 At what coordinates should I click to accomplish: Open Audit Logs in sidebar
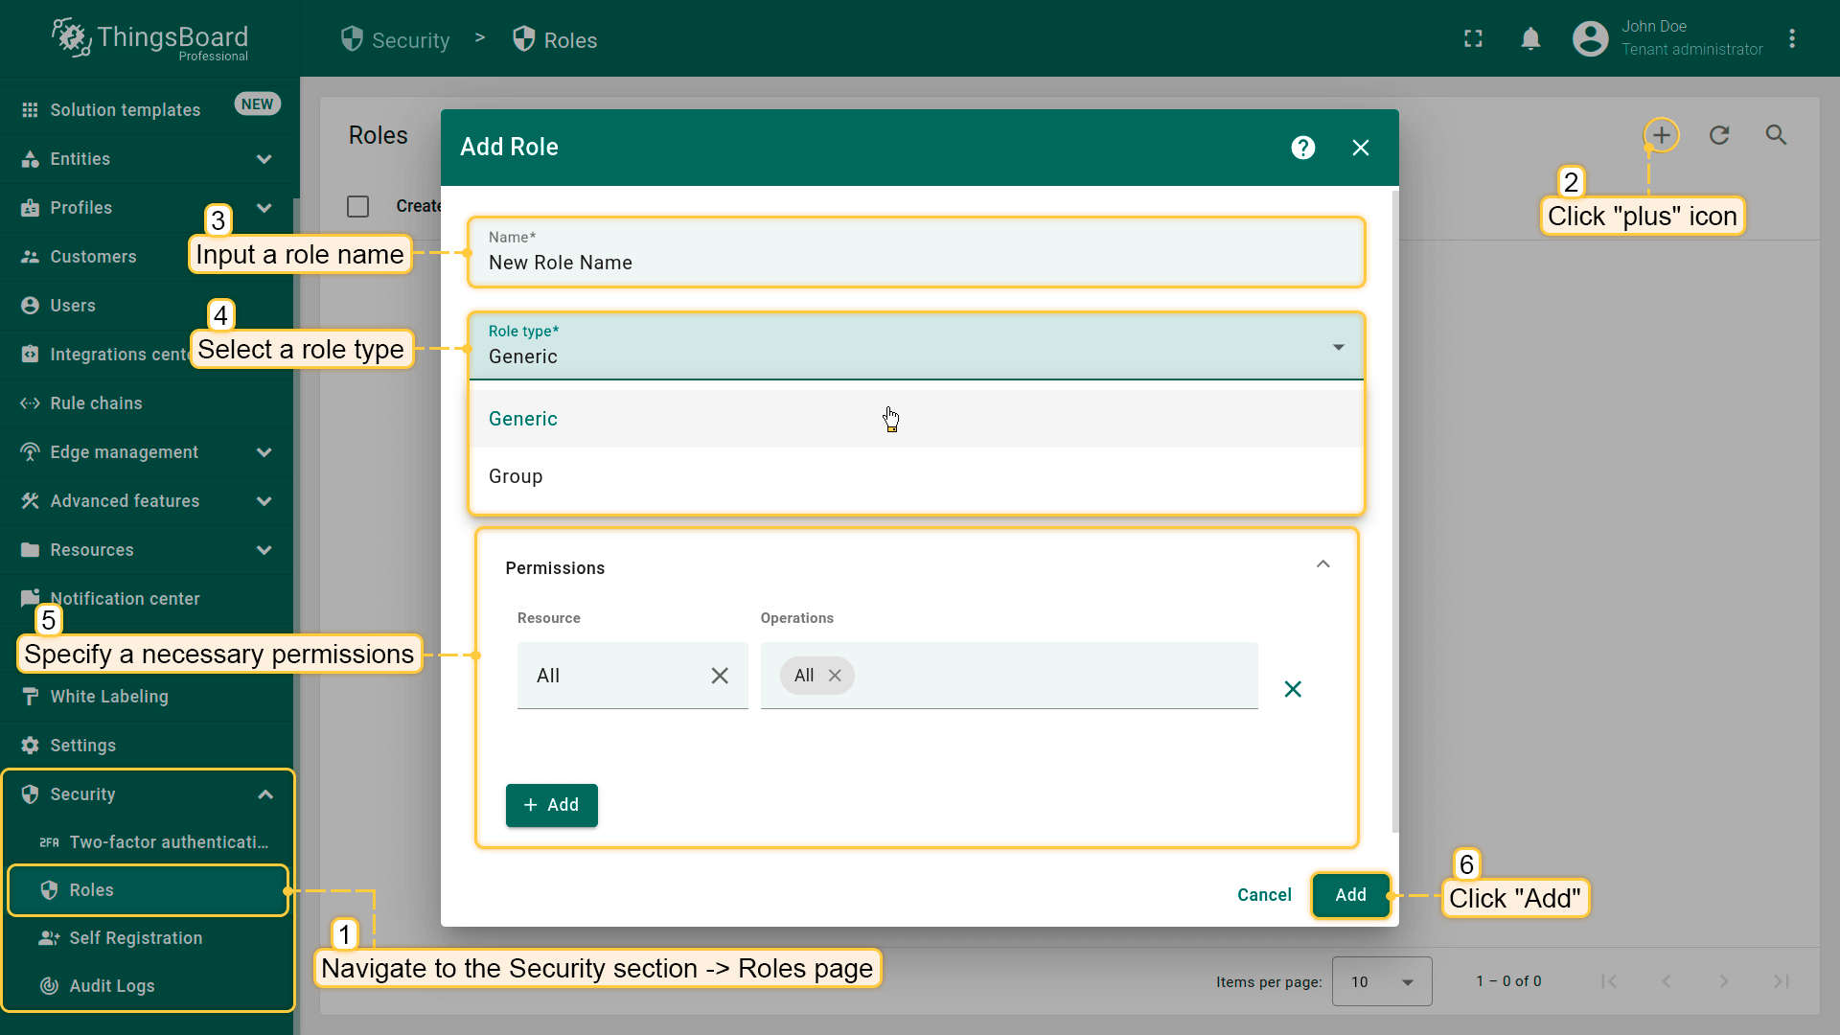(111, 986)
